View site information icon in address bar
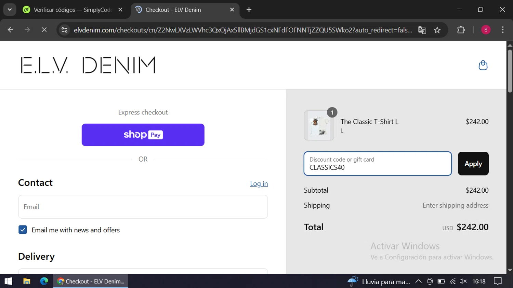 (64, 30)
